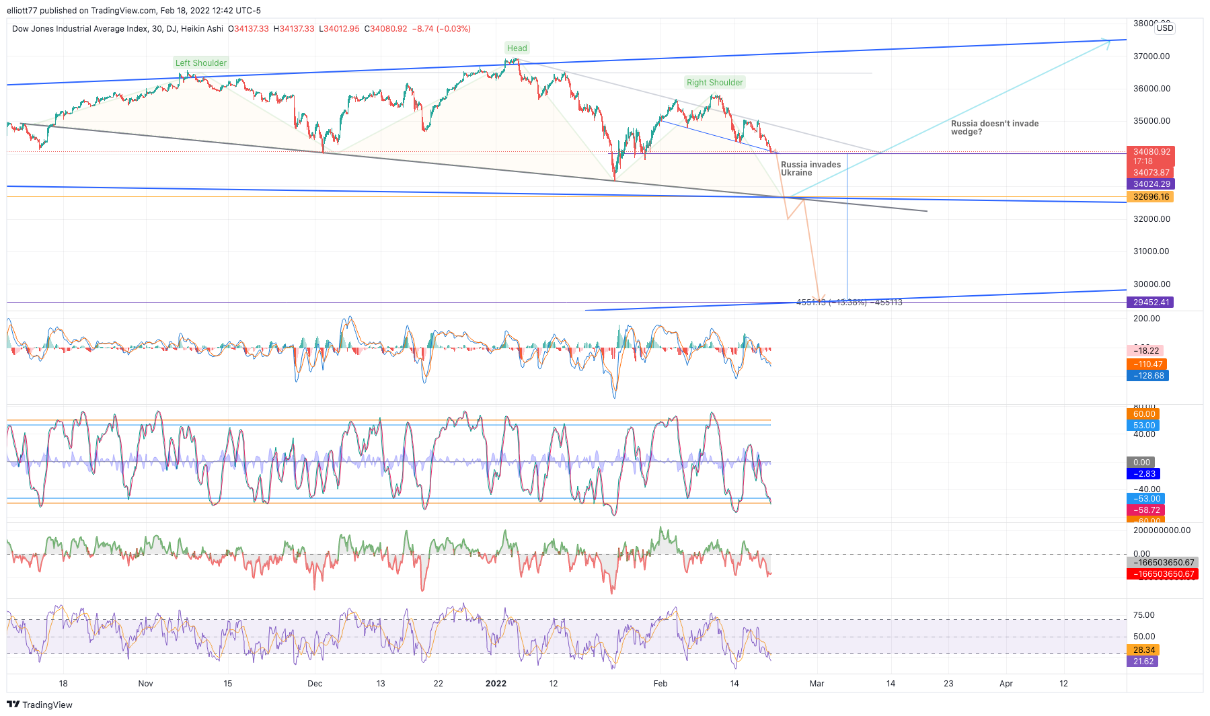Click the red 34080.92 current price label on axis

click(1152, 152)
